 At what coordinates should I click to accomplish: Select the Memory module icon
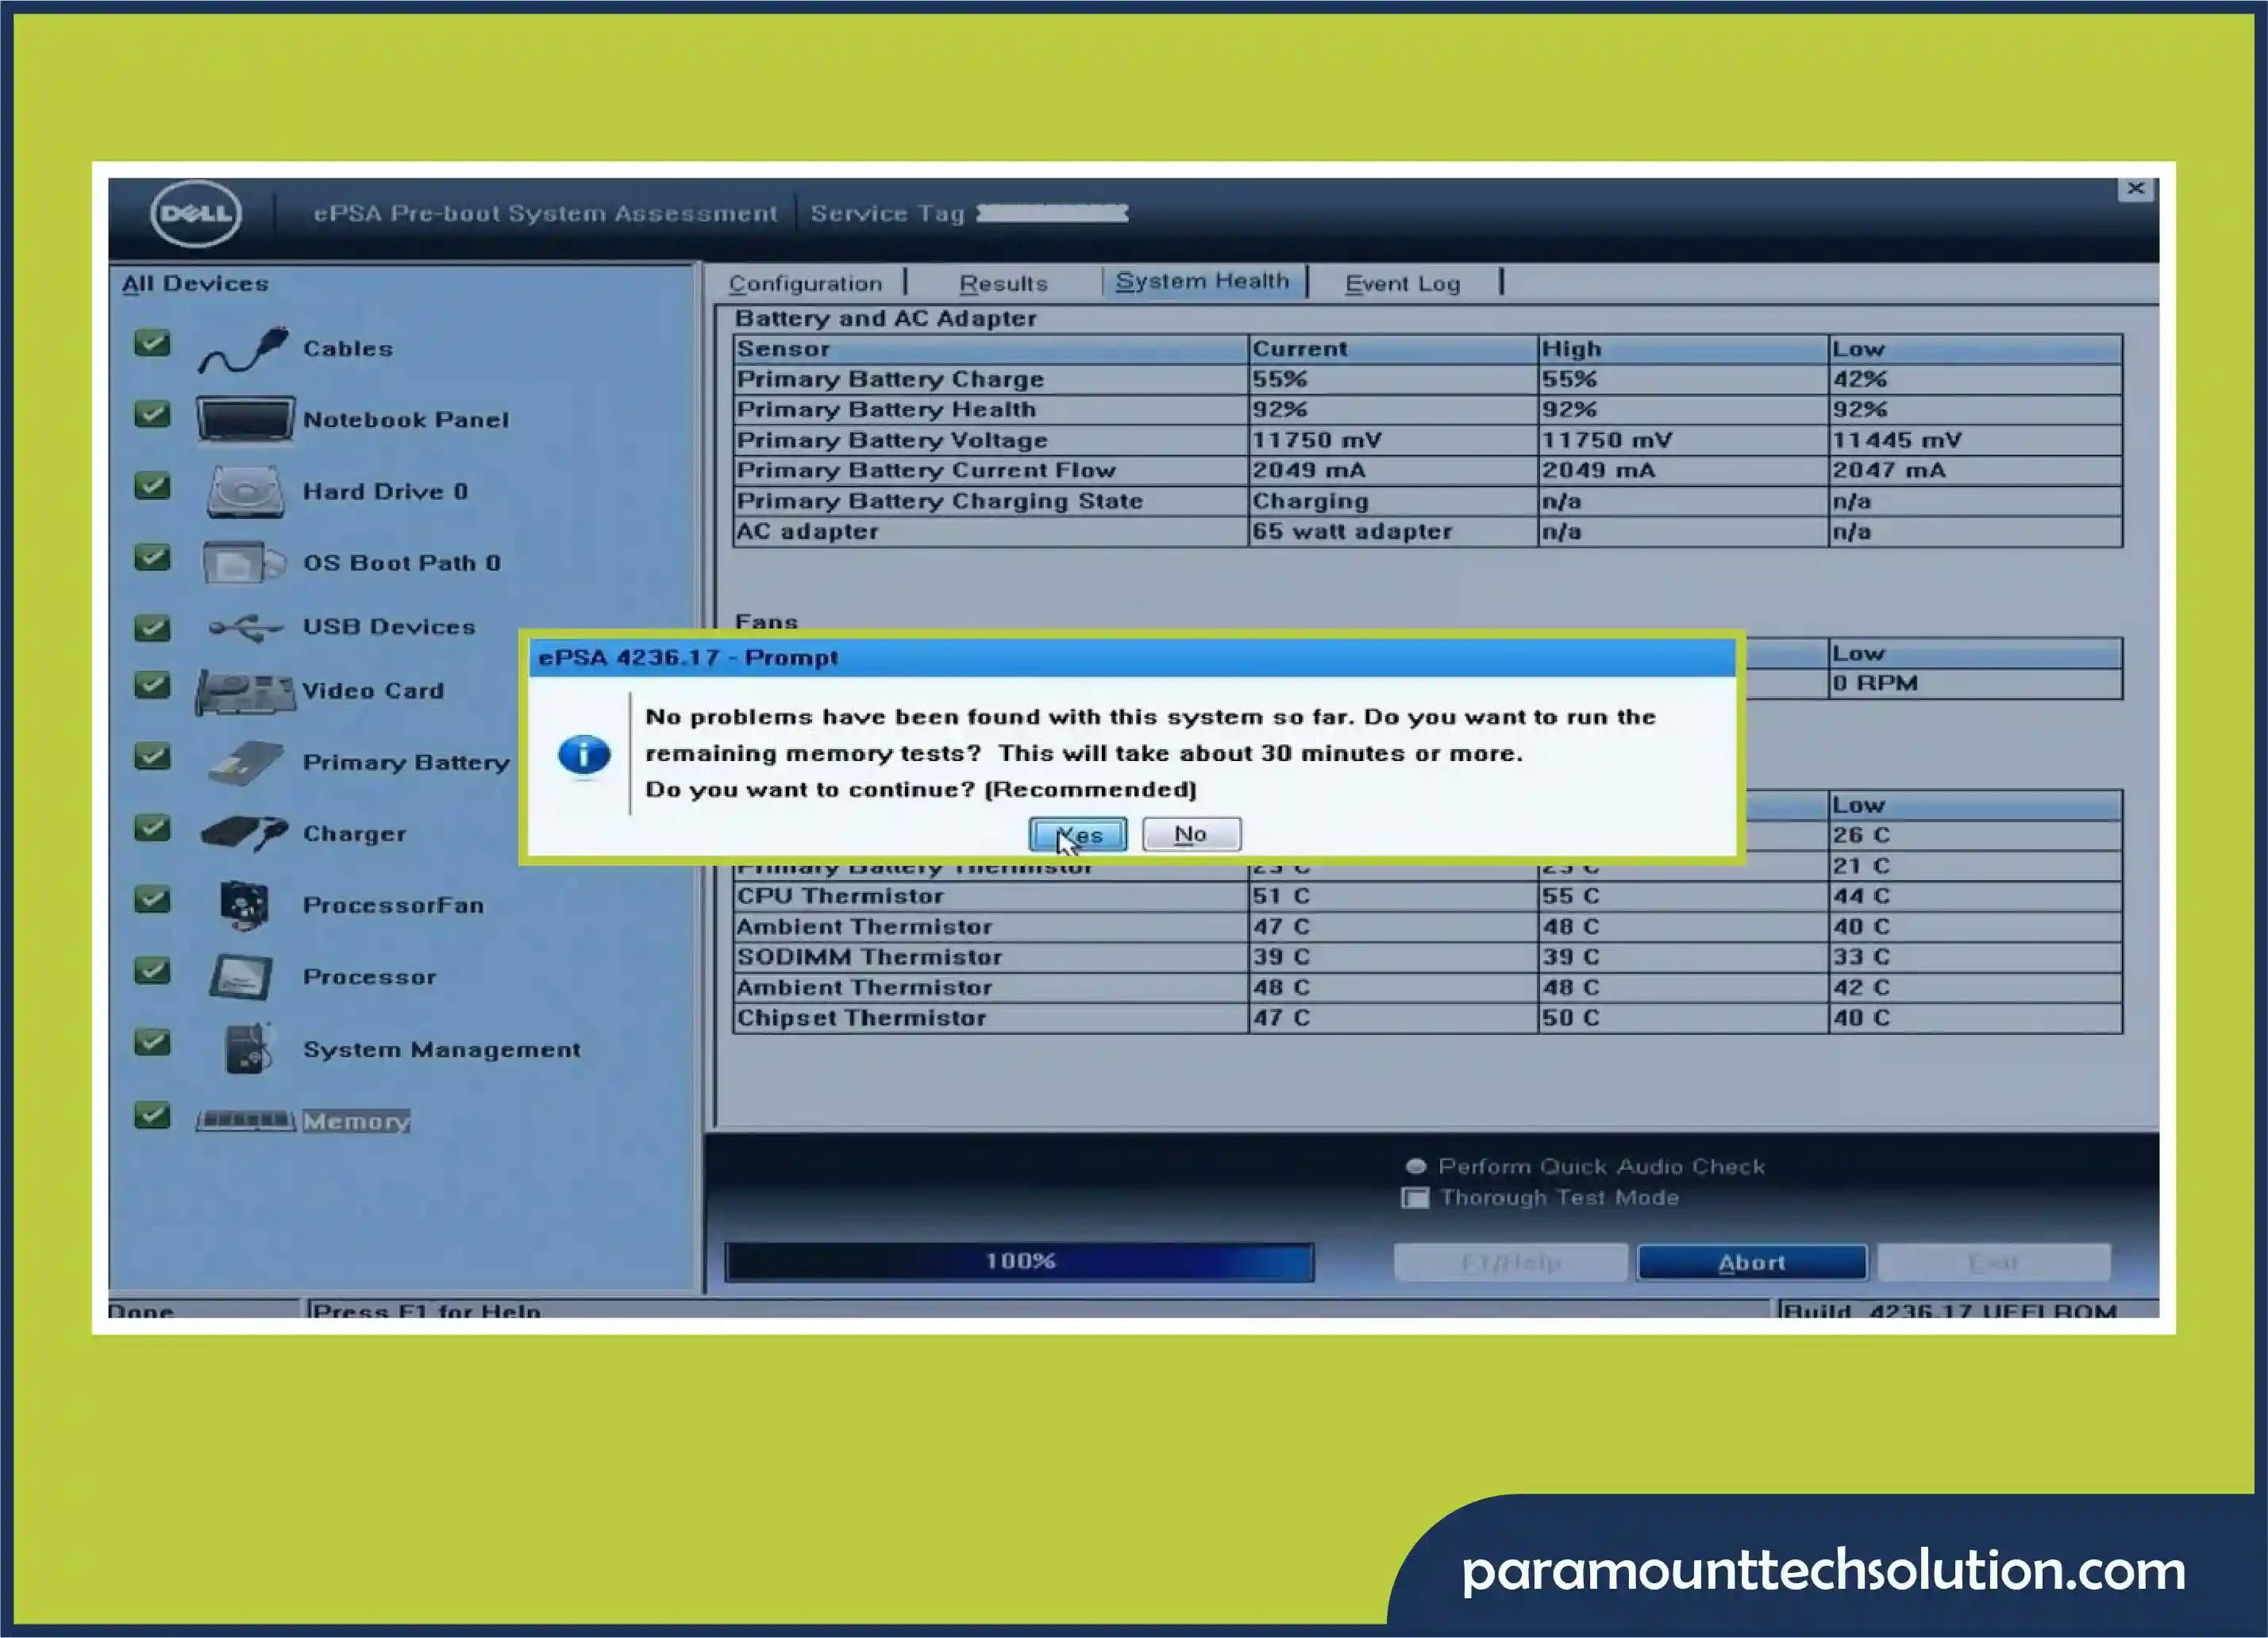pyautogui.click(x=246, y=1120)
